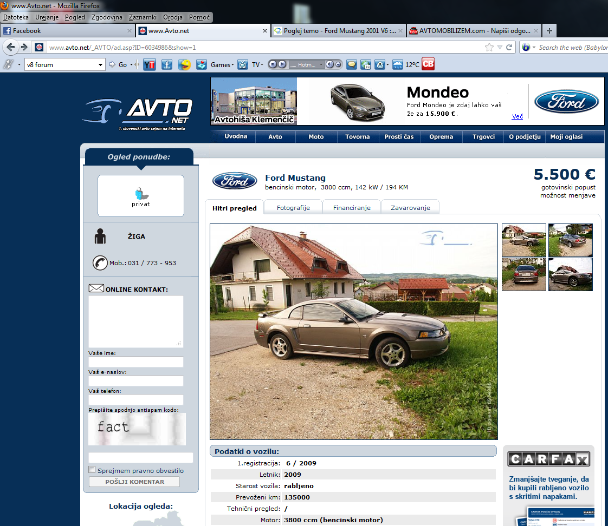Click the Vaš e-naslov input field

[135, 381]
